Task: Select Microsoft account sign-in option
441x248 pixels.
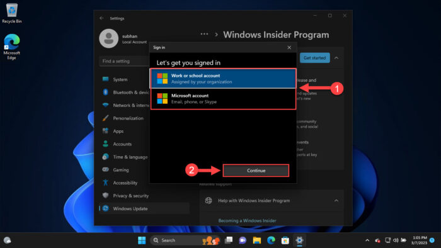Action: coord(223,99)
